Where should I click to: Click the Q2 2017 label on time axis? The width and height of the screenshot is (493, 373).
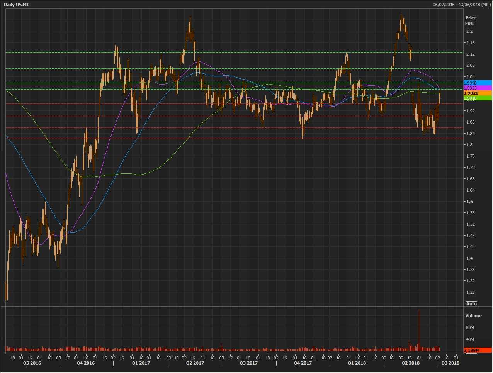[x=195, y=363]
